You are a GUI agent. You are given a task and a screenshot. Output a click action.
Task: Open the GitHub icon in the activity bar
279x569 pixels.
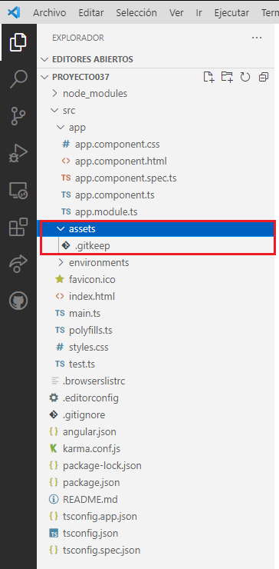[x=18, y=301]
